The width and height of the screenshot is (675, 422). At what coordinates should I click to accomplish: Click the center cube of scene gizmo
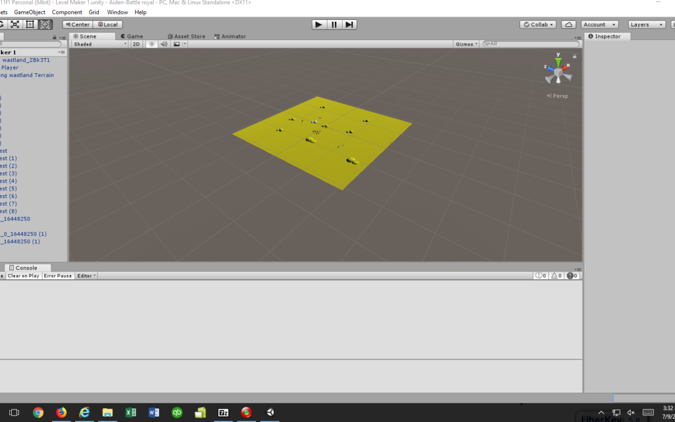[558, 74]
